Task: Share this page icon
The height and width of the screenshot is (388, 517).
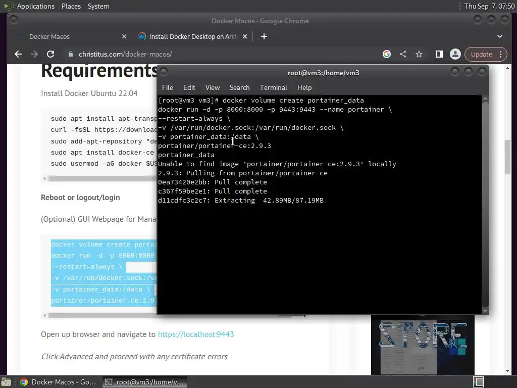Action: (403, 54)
